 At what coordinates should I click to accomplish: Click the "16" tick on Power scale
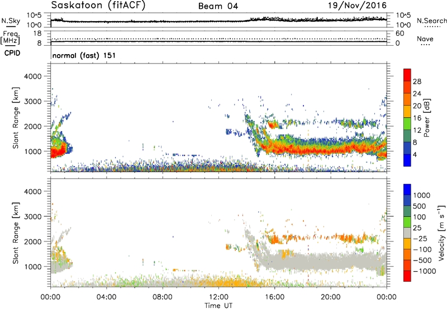click(x=417, y=118)
